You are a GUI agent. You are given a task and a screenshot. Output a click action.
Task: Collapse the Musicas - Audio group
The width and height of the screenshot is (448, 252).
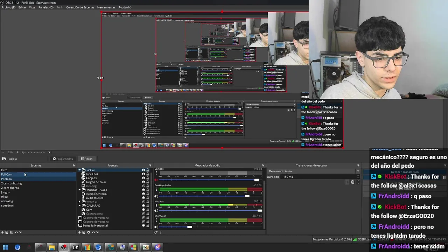click(79, 190)
